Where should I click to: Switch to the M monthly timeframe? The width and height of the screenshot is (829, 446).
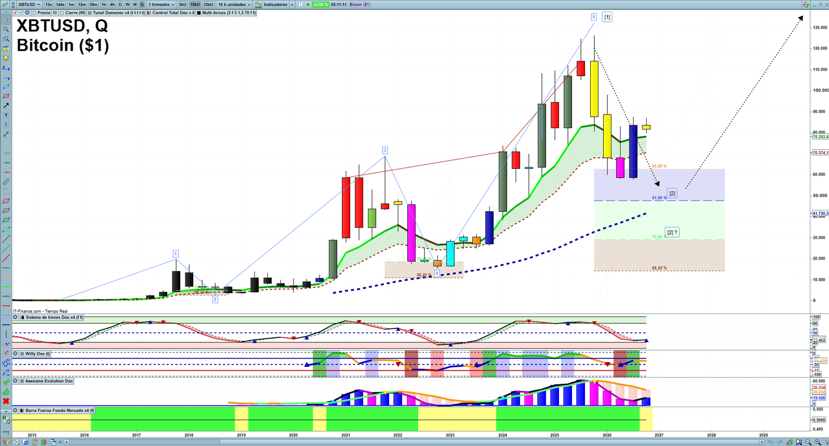point(135,5)
